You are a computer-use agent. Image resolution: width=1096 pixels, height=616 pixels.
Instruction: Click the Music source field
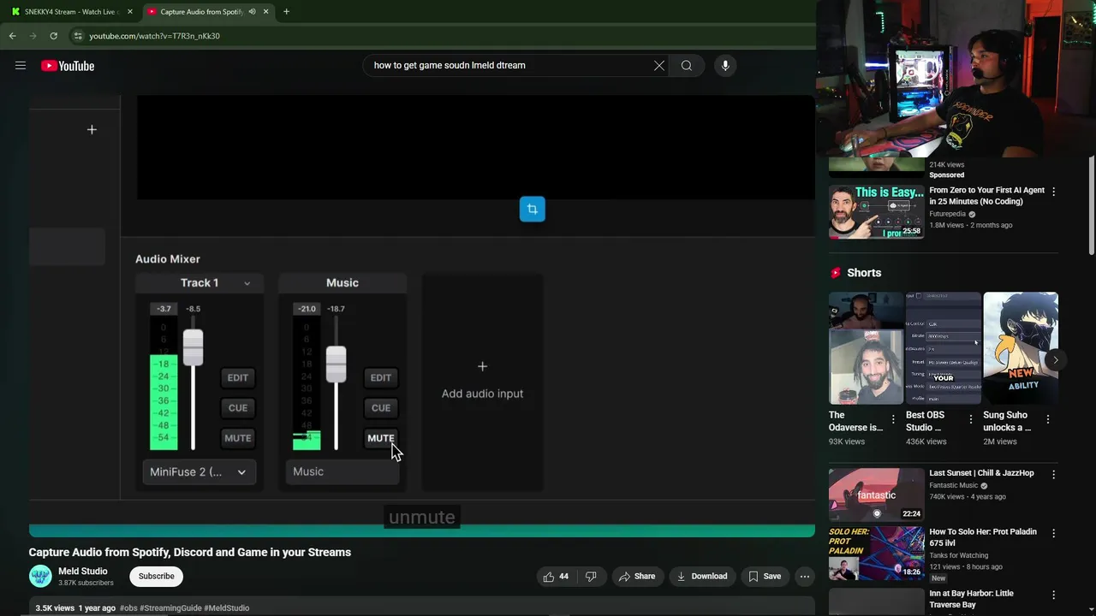(x=342, y=471)
